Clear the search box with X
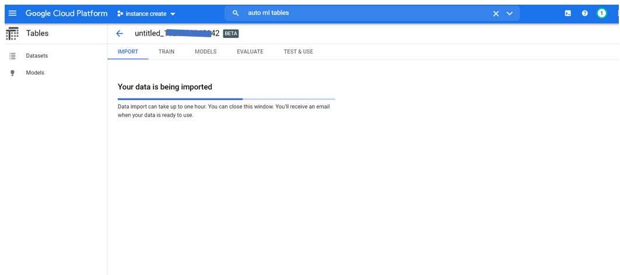 [x=496, y=14]
